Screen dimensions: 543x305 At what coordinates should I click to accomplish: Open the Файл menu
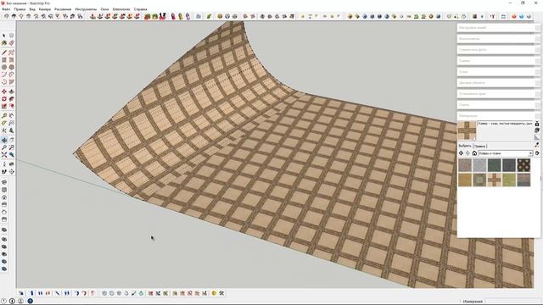(6, 9)
